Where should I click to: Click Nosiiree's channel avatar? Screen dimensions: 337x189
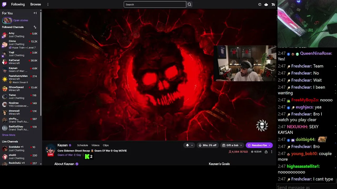point(4,104)
